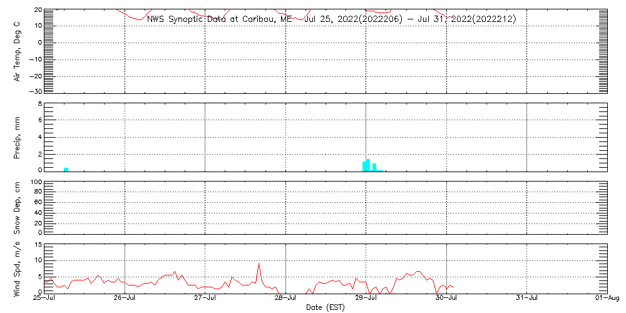Click the small cyan precipitation bar on 25-Jul
This screenshot has width=626, height=313.
66,169
